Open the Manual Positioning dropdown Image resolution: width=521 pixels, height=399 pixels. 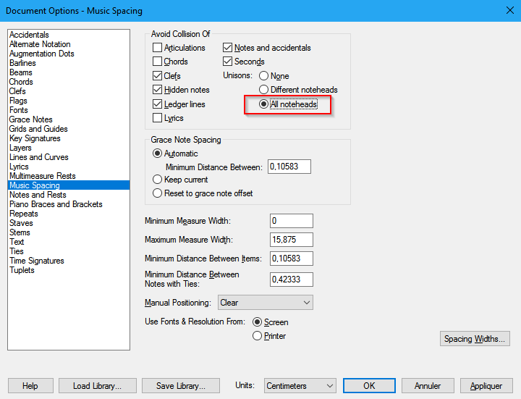pyautogui.click(x=265, y=303)
